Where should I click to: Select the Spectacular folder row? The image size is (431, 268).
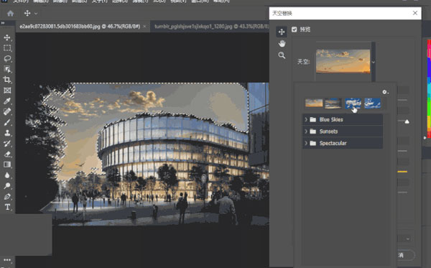pyautogui.click(x=343, y=143)
